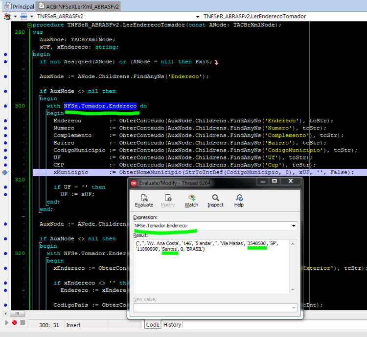Click the Inspect button in the dialog
This screenshot has width=367, height=337.
point(215,201)
